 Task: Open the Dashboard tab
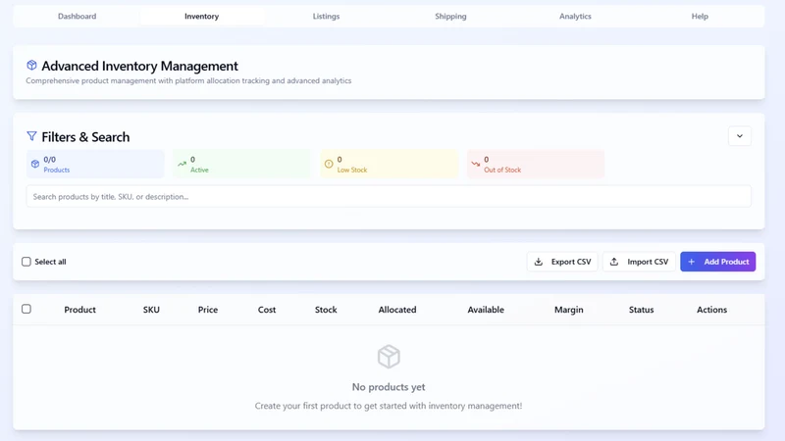pos(78,16)
